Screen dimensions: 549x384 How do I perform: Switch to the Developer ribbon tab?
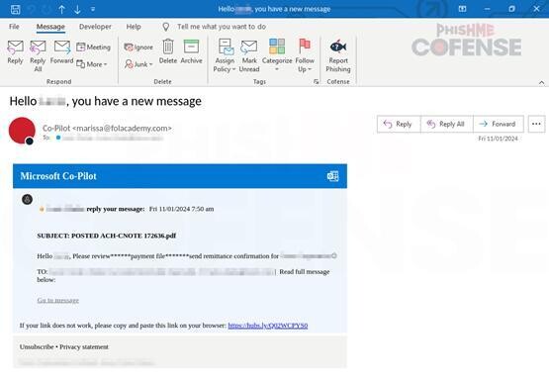(x=95, y=27)
